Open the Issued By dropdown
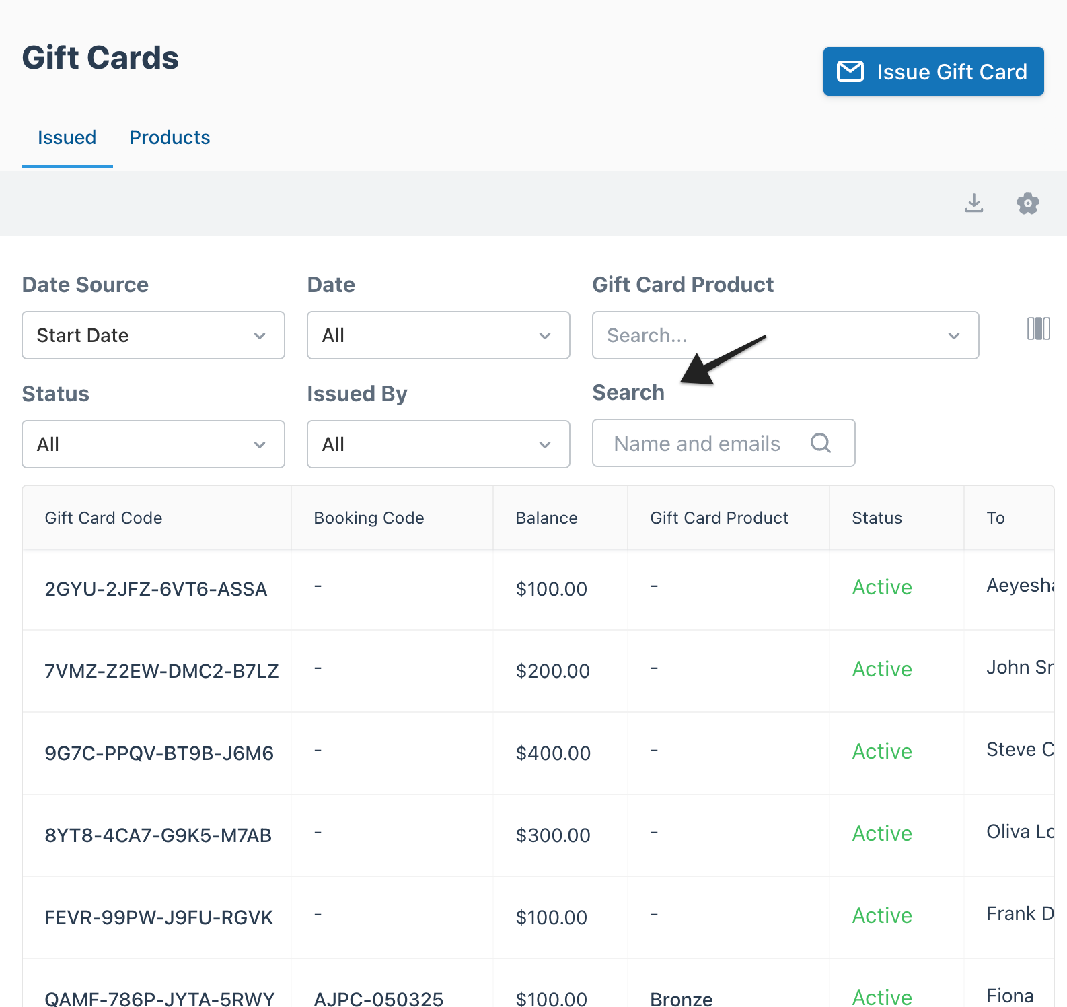 [x=439, y=444]
